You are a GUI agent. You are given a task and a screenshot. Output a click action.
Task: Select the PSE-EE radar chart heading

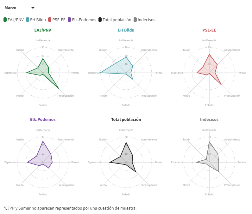click(209, 30)
